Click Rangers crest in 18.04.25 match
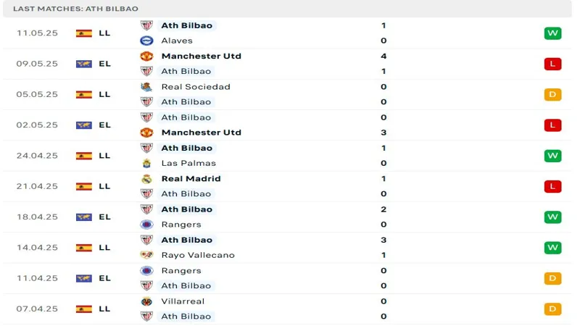Viewport: 580px width, 326px height. pos(146,225)
